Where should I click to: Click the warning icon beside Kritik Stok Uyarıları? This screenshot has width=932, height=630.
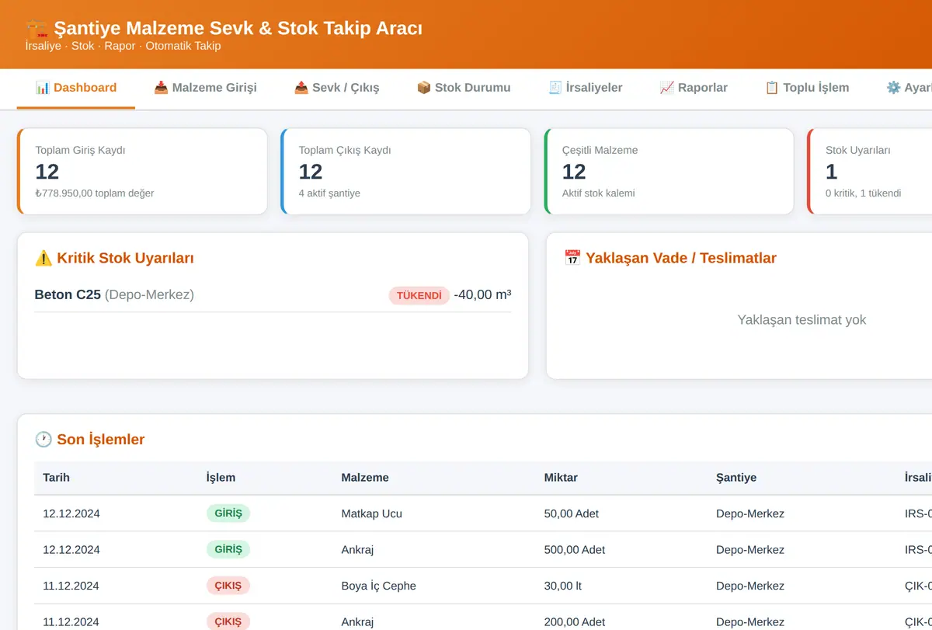point(43,259)
